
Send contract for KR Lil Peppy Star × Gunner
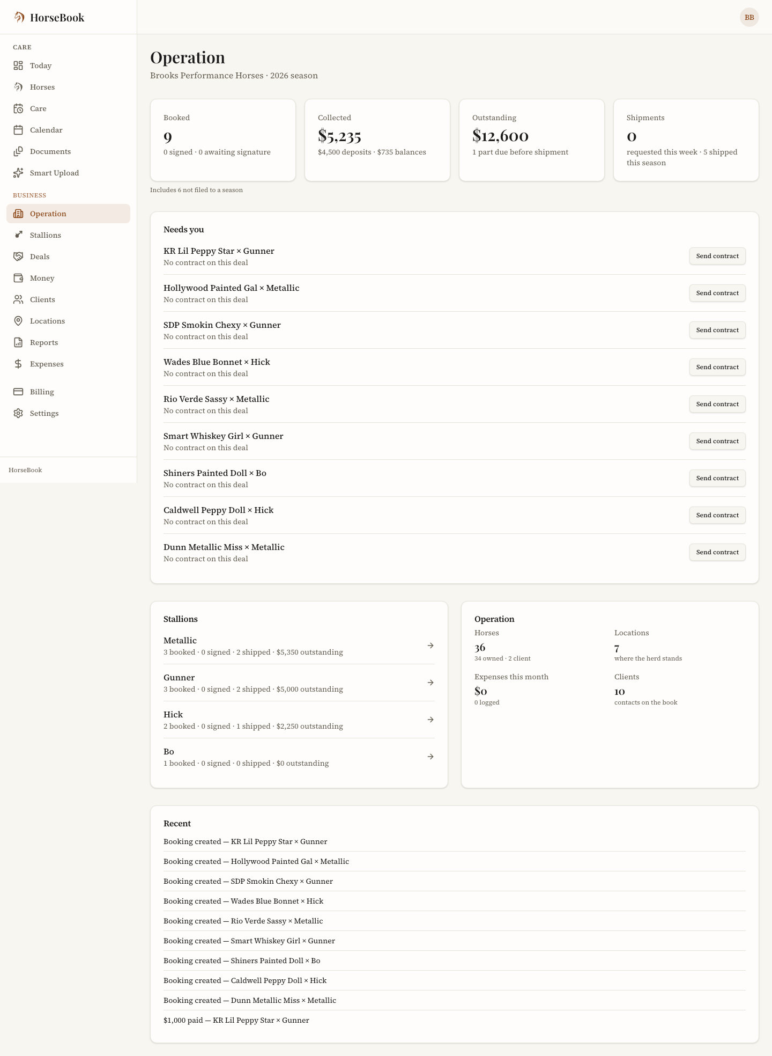pyautogui.click(x=717, y=256)
